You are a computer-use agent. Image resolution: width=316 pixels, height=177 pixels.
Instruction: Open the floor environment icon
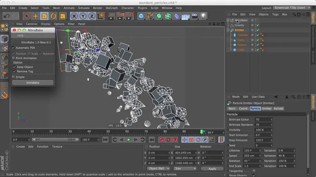[x=186, y=16]
